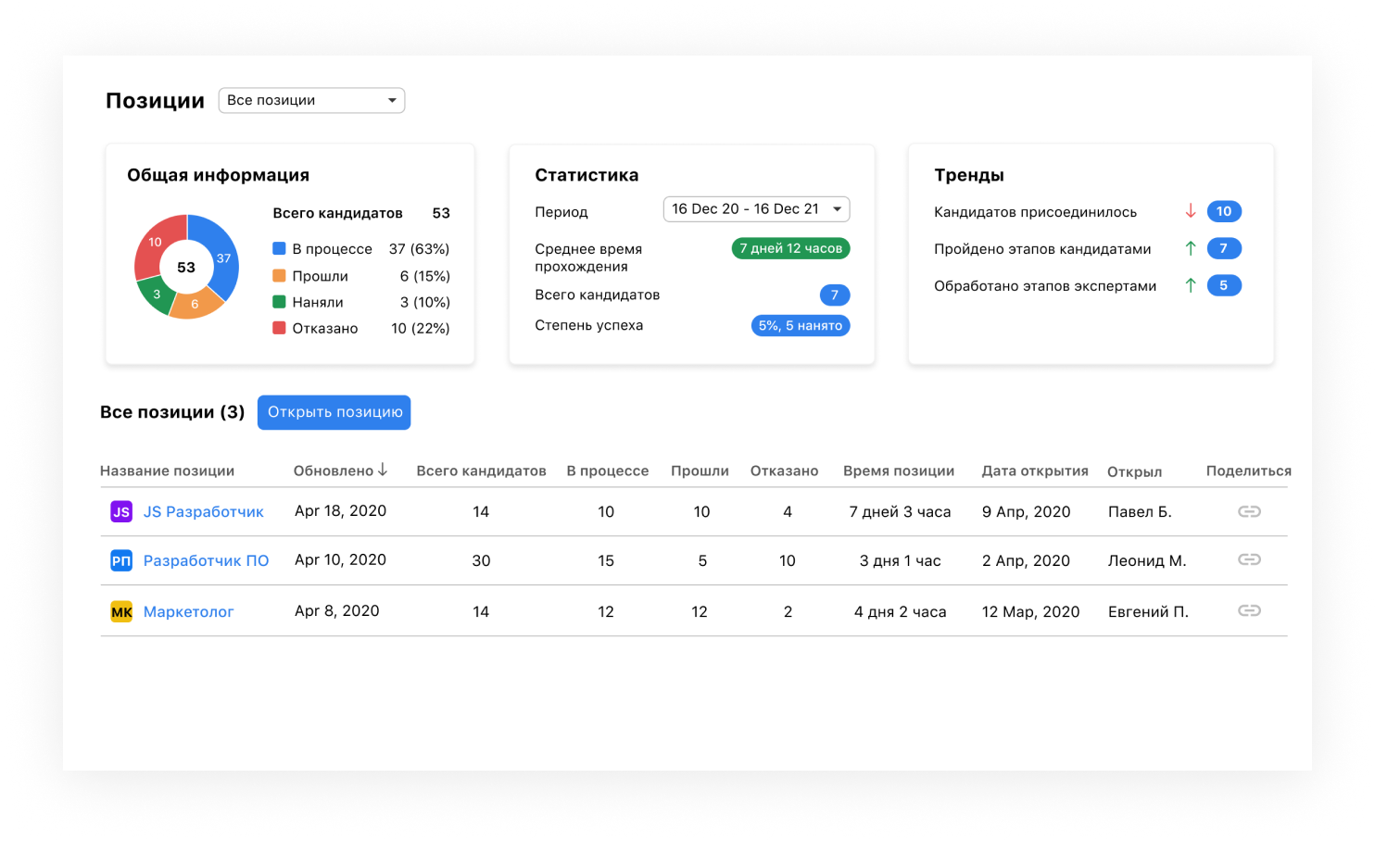
Task: Click share link icon for JS Разработчик
Action: [x=1249, y=511]
